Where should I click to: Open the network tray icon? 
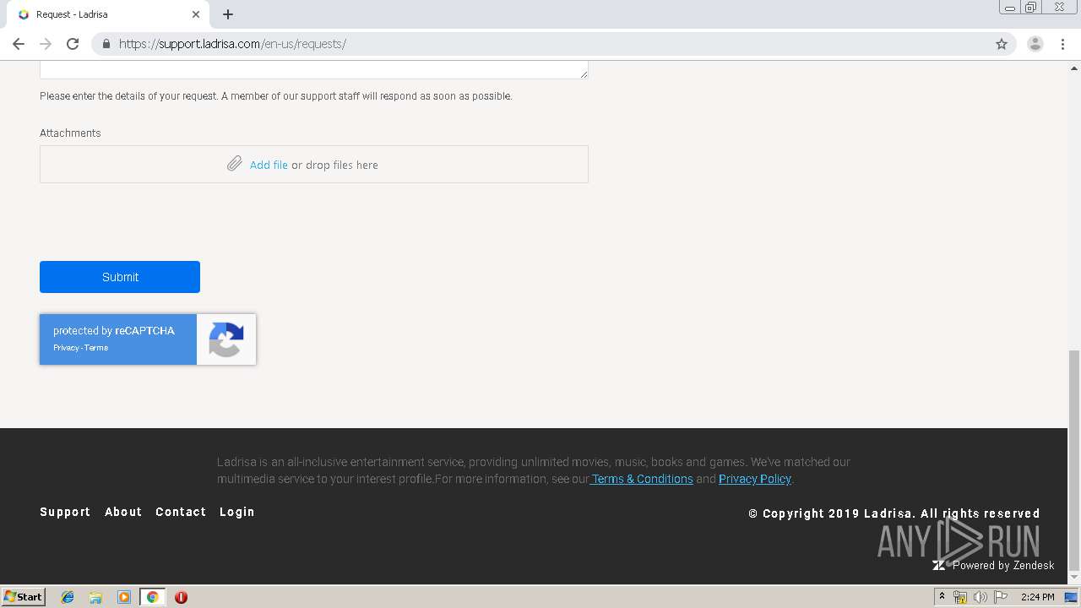[x=960, y=597]
